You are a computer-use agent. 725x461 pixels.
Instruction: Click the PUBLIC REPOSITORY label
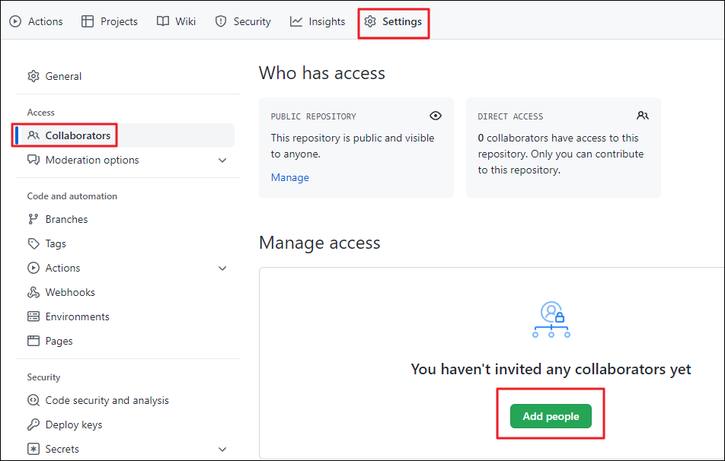pos(314,116)
